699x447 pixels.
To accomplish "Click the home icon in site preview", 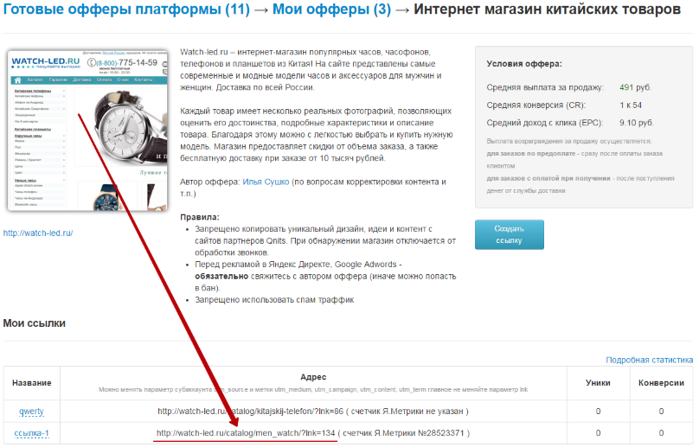I will 18,80.
